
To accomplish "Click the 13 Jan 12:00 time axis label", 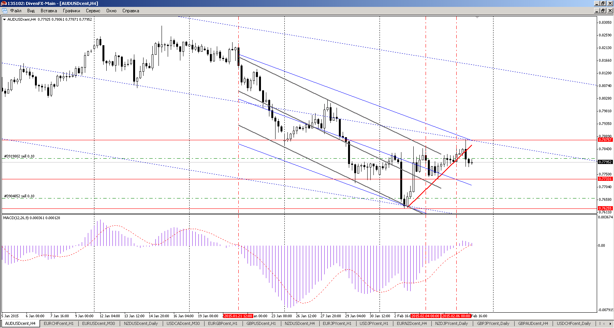I will (x=134, y=316).
